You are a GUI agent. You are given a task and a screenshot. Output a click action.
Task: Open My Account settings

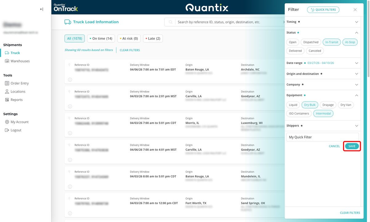[19, 122]
